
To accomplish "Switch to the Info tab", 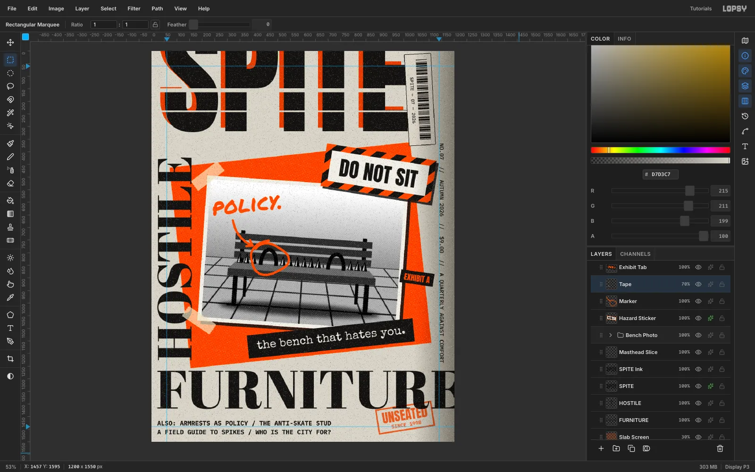I will tap(624, 39).
